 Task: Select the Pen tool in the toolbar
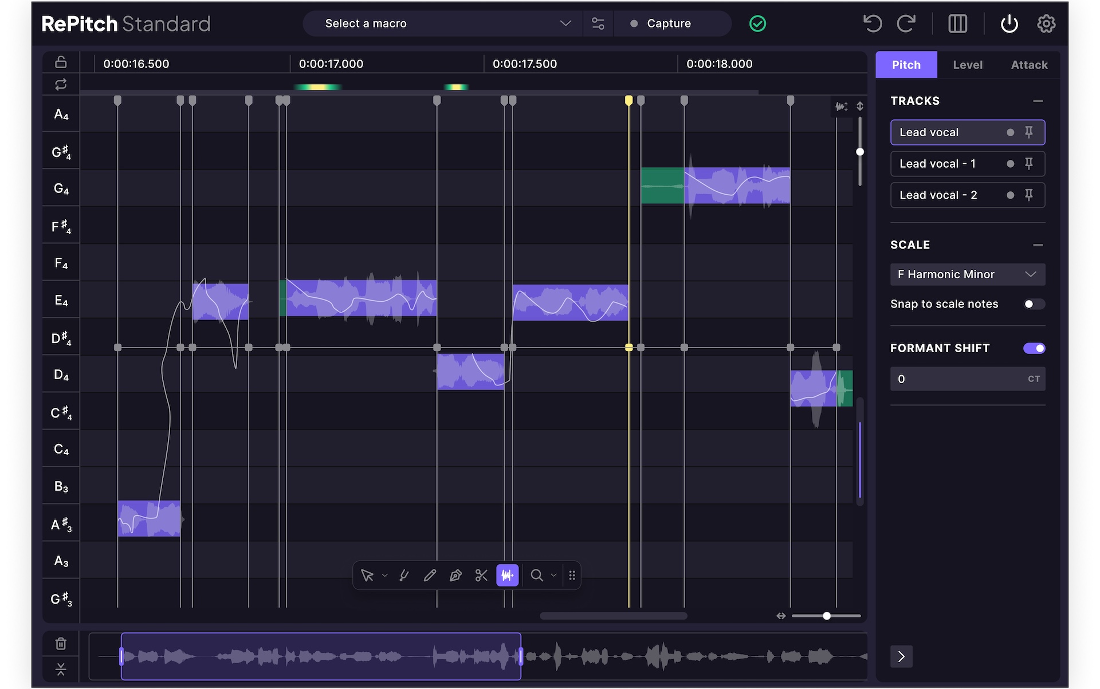coord(455,575)
